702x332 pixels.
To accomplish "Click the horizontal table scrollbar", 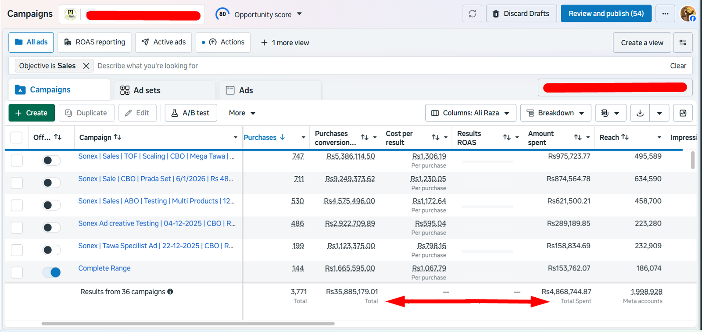I will tap(188, 324).
